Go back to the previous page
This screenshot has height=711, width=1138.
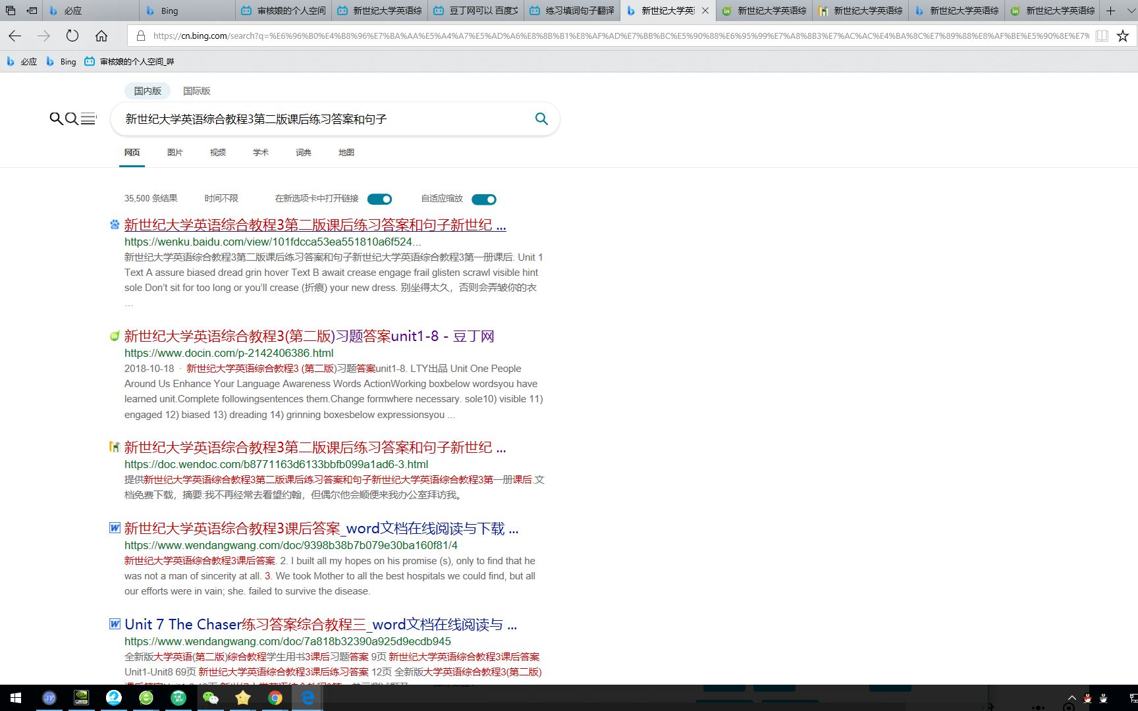[x=14, y=36]
